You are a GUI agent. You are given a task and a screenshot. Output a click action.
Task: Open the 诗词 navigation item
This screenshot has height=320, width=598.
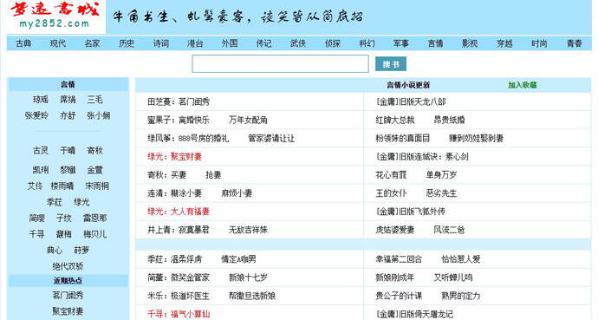[x=161, y=43]
